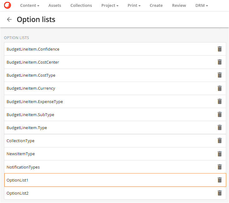This screenshot has width=229, height=203.
Task: Delete the BudgetLineItem.Confidence option list
Action: (220, 49)
